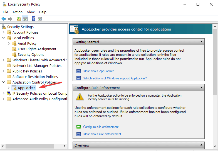Click the User Rights Assignment folder icon
This screenshot has height=151, width=218.
pos(14,49)
